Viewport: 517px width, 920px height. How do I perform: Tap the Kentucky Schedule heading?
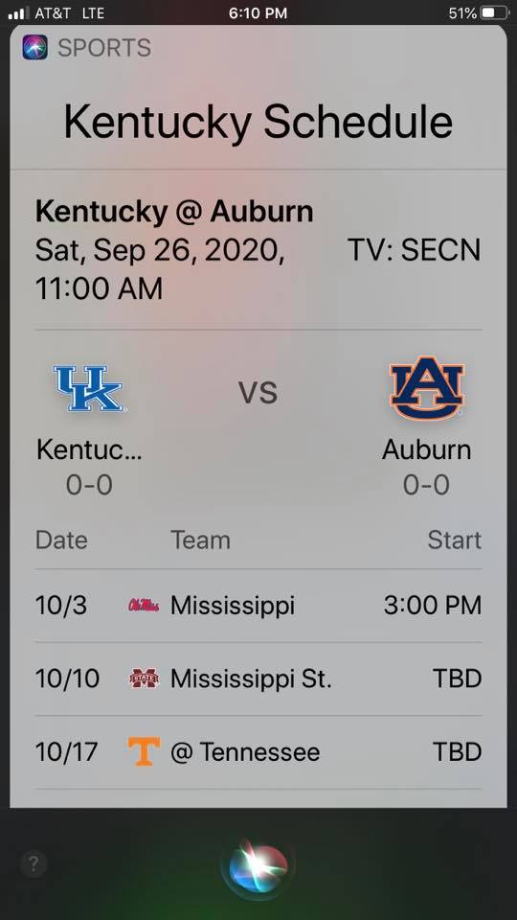(x=258, y=122)
